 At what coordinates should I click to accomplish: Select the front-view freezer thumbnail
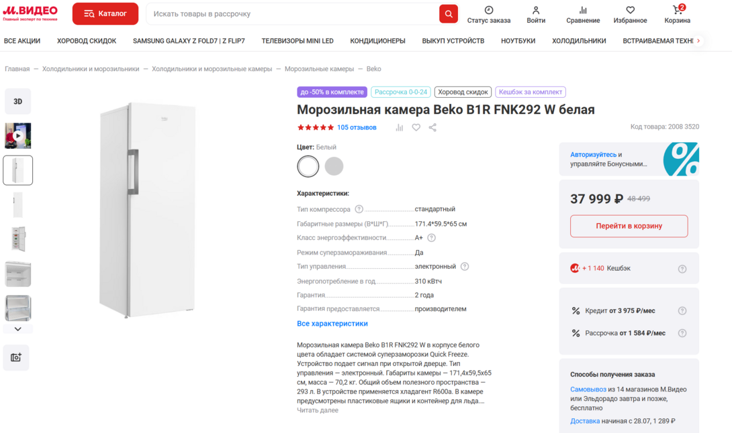click(17, 204)
